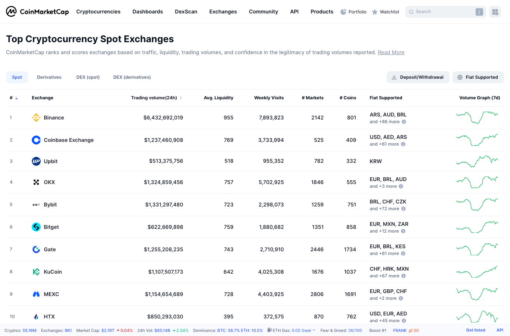The width and height of the screenshot is (510, 336).
Task: Click the Boost fire icon near FRANK
Action: [x=411, y=330]
